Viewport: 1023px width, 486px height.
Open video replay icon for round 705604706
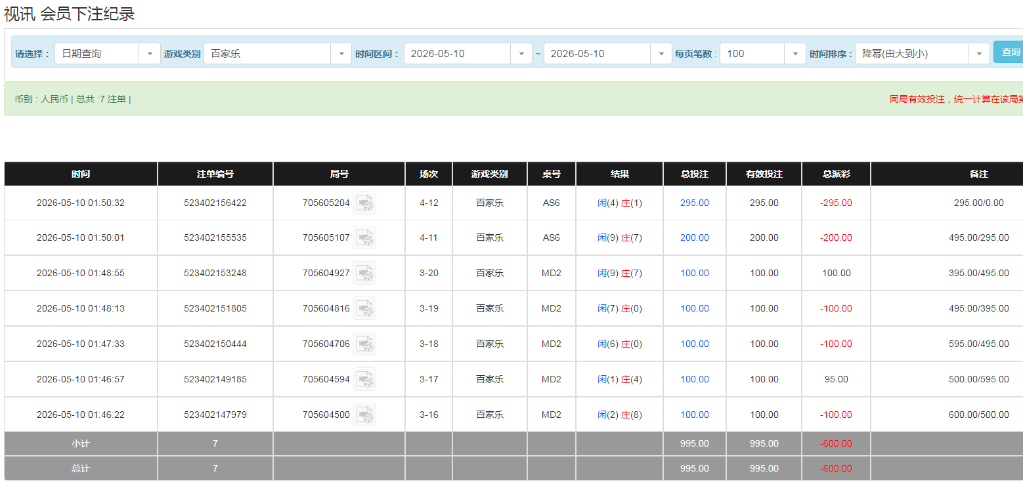364,344
